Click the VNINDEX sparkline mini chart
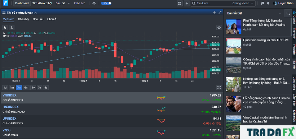The width and height of the screenshot is (296, 139). pos(161,98)
